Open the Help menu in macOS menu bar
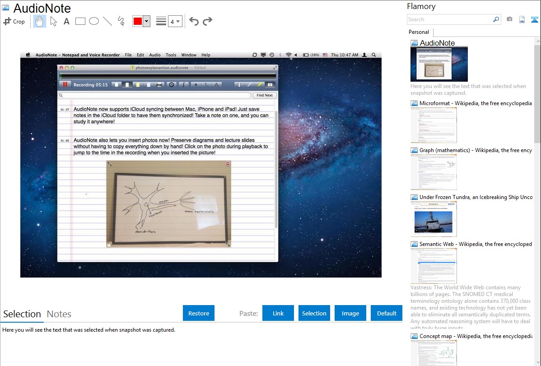Image resolution: width=541 pixels, height=366 pixels. point(205,55)
